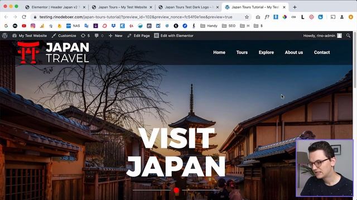Close the Japan Tours Test Dark Logo tab

[x=218, y=7]
